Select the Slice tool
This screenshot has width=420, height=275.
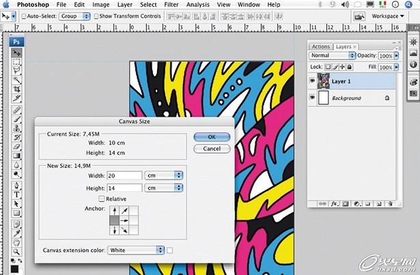pos(16,98)
